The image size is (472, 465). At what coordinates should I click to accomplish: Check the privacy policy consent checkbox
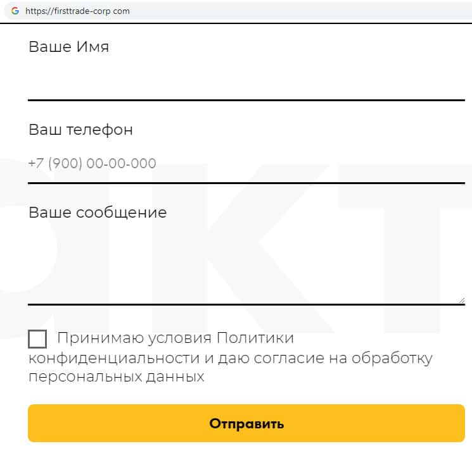click(37, 339)
